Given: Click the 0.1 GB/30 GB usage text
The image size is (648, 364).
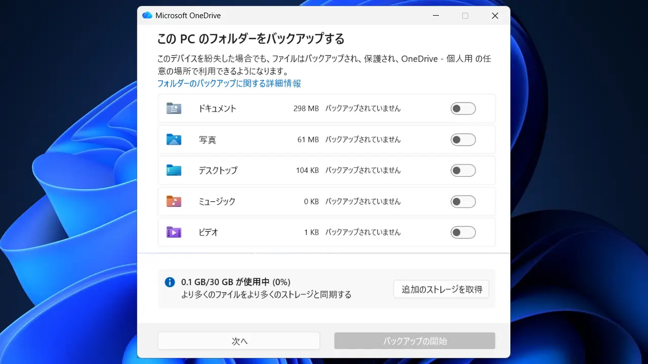Looking at the screenshot, I should pos(235,282).
